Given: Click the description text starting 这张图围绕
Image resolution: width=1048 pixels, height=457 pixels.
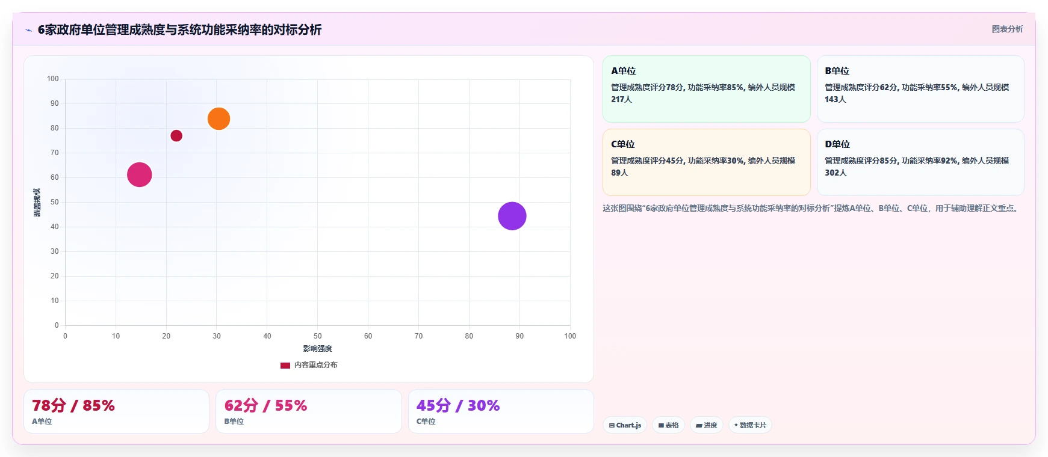Looking at the screenshot, I should click(x=811, y=208).
